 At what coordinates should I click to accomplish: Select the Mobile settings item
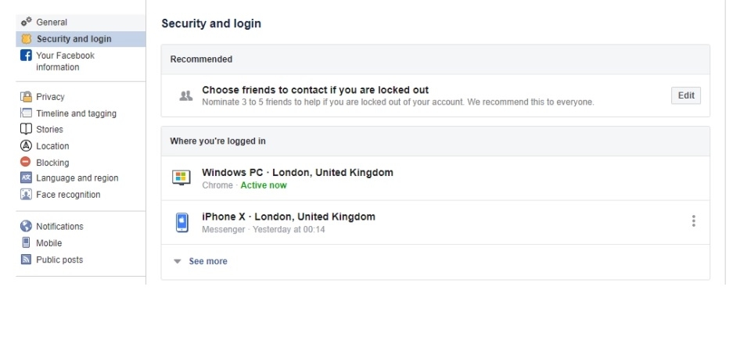pyautogui.click(x=49, y=243)
